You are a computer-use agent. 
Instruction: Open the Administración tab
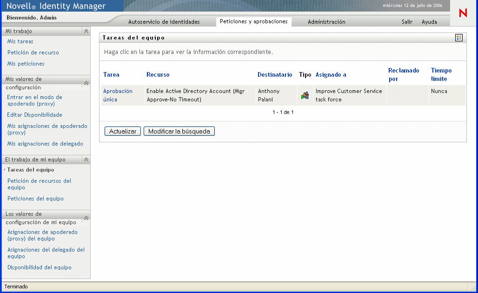click(x=326, y=22)
